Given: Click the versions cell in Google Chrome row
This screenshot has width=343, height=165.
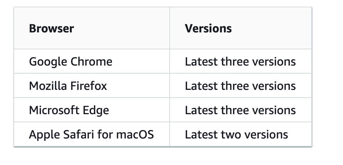Looking at the screenshot, I should tap(241, 61).
